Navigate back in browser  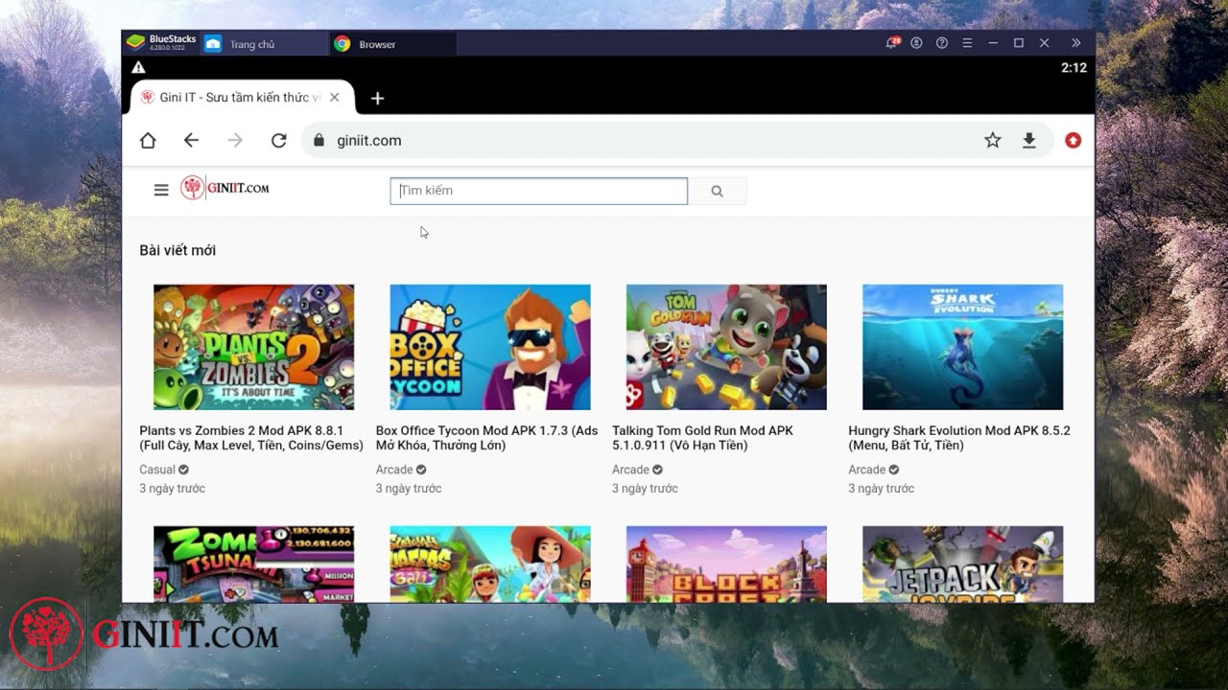(x=191, y=141)
